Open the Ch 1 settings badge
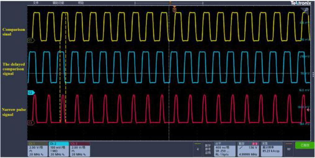The width and height of the screenshot is (315, 158). (37, 149)
